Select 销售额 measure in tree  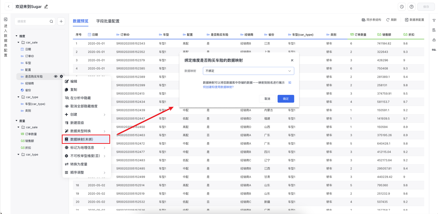(x=30, y=141)
